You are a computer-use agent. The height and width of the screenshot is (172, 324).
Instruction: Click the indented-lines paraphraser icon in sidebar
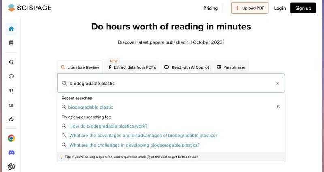(x=11, y=105)
